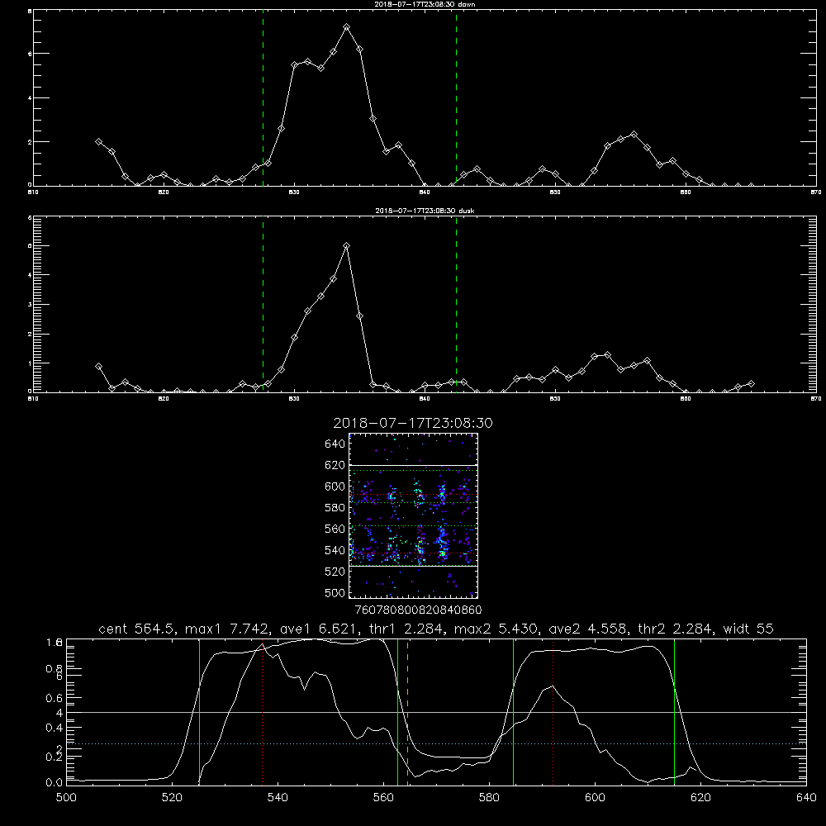Click the timestamp title above the spectrogram image
The height and width of the screenshot is (826, 826).
coord(413,423)
